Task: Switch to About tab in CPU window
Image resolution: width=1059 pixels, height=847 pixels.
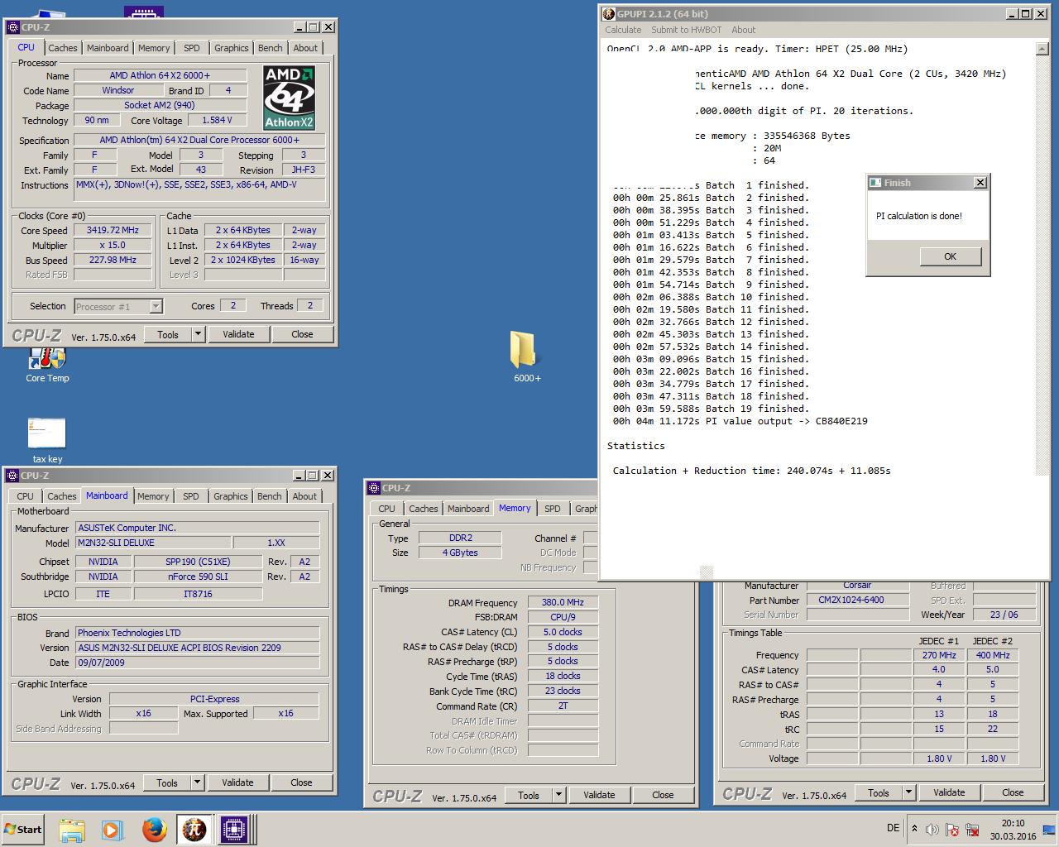Action: [x=305, y=48]
